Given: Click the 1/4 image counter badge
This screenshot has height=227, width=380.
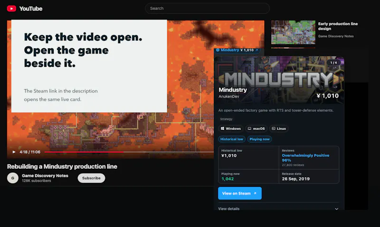Looking at the screenshot, I should point(333,63).
